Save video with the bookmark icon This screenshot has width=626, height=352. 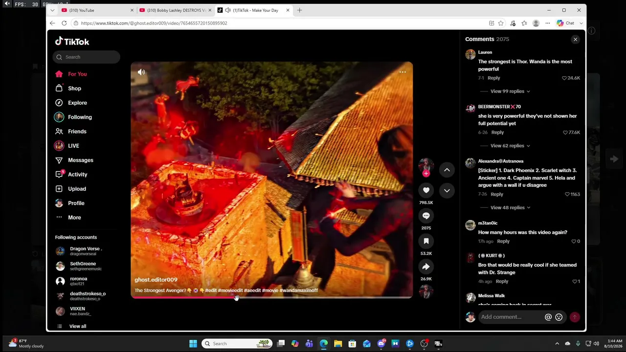tap(426, 241)
